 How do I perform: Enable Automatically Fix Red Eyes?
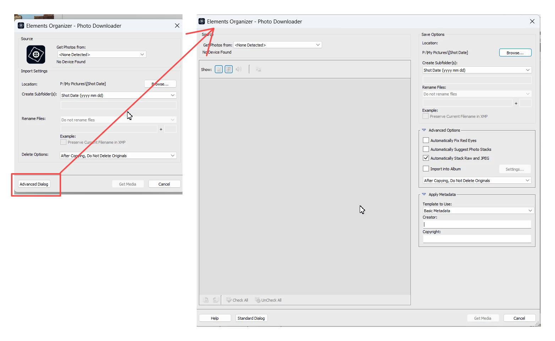pyautogui.click(x=426, y=141)
